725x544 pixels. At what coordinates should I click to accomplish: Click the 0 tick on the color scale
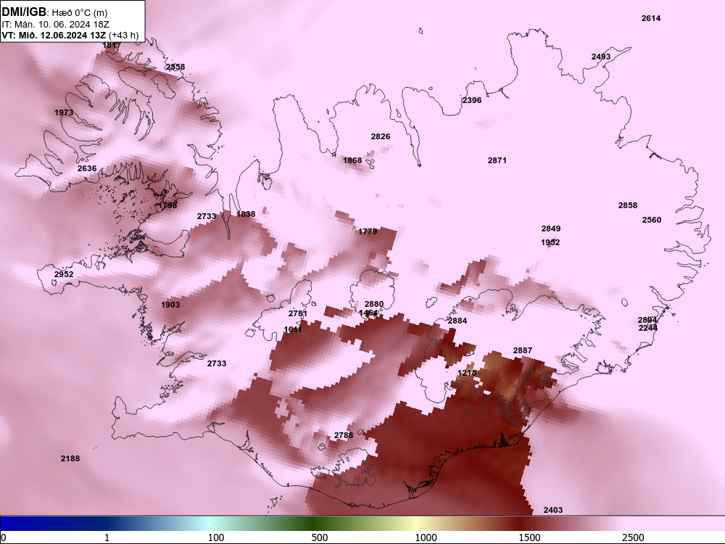[4, 537]
